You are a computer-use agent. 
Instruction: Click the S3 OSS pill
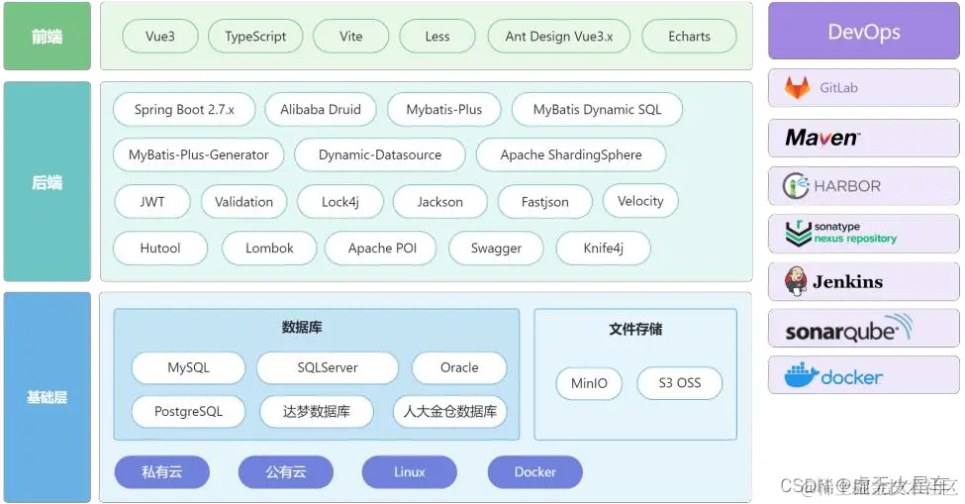[x=679, y=383]
